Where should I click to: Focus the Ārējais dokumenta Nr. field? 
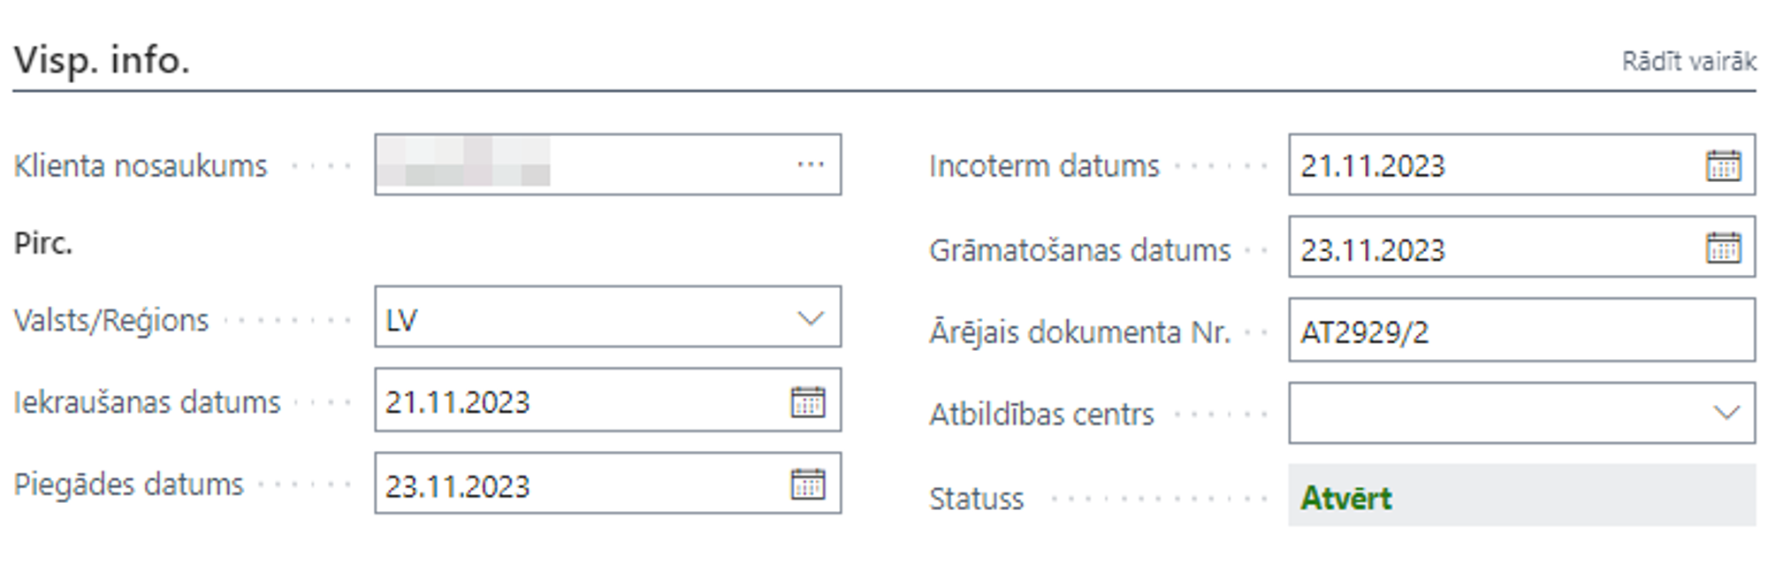1520,332
